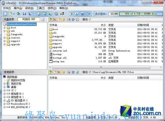Open the 文件(F) menu
Screen dimensions: 165x121
click(7, 8)
